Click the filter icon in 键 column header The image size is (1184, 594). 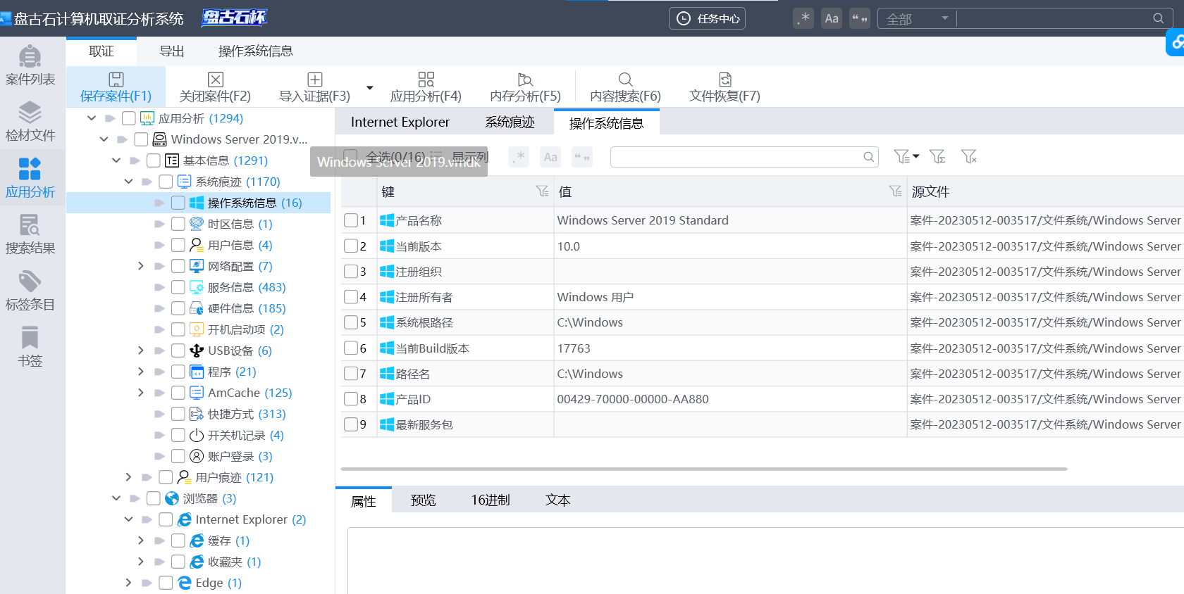pos(542,191)
